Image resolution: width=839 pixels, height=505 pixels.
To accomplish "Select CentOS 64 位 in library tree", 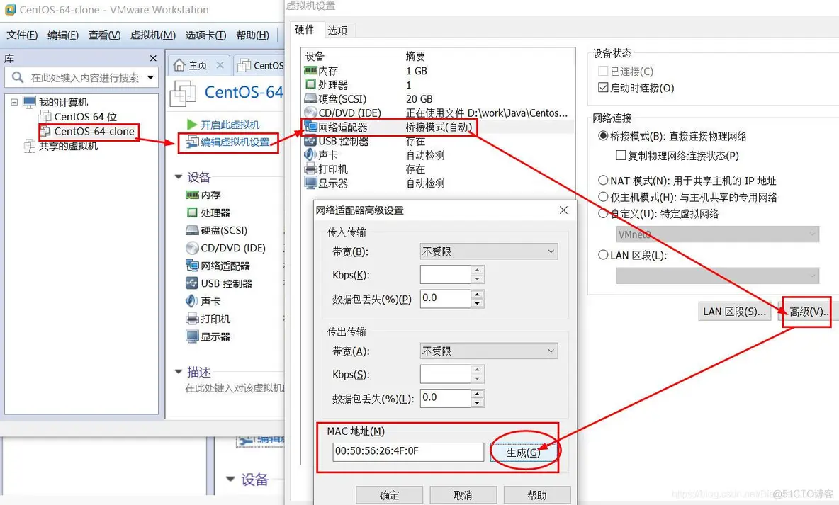I will point(85,117).
